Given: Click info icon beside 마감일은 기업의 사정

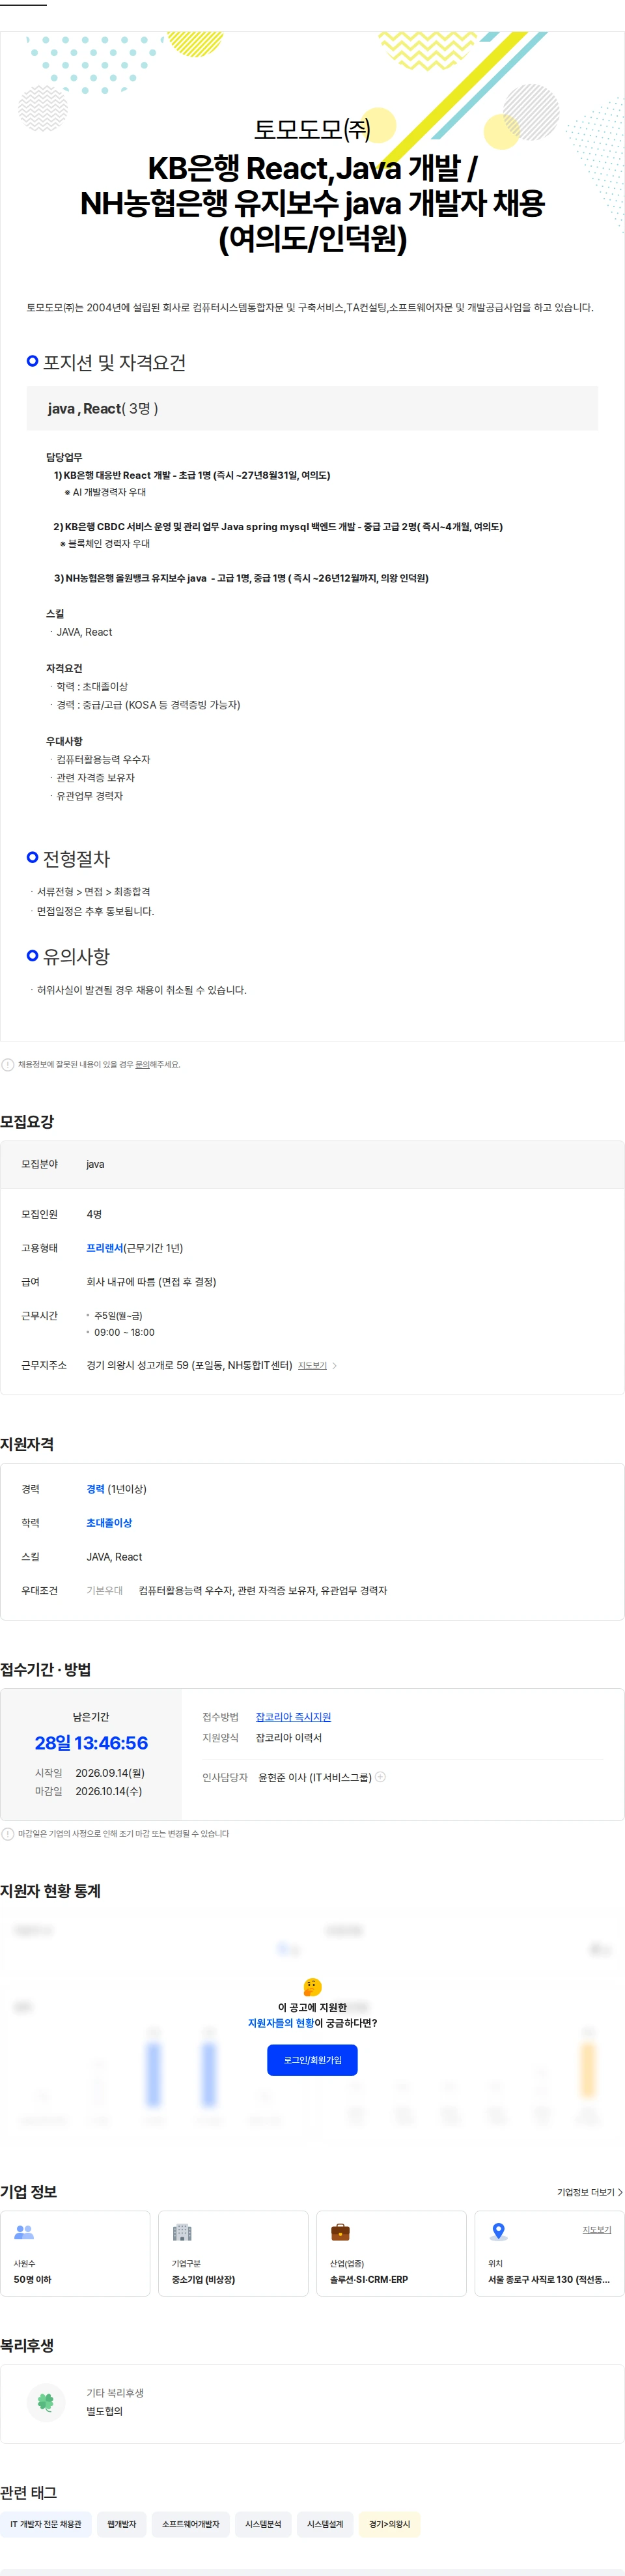Looking at the screenshot, I should pos(8,1833).
